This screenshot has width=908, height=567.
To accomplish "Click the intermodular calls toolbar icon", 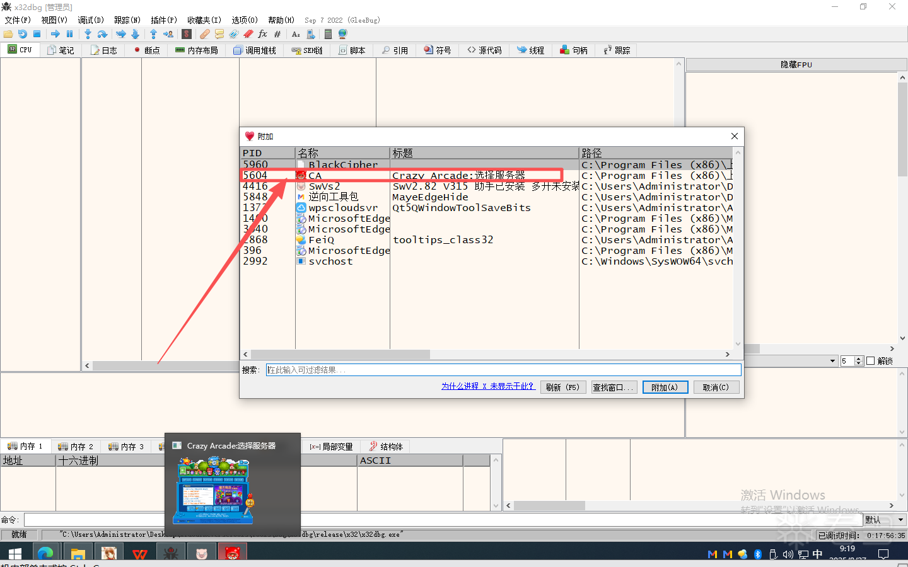I will click(x=310, y=34).
